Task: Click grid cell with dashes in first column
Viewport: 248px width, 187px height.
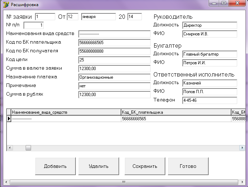Action: (x=66, y=119)
